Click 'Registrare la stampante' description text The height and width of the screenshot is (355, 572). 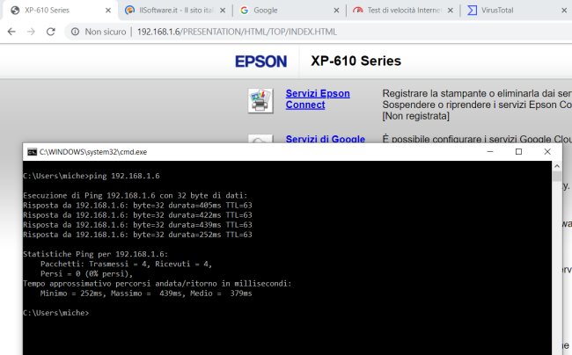[477, 93]
